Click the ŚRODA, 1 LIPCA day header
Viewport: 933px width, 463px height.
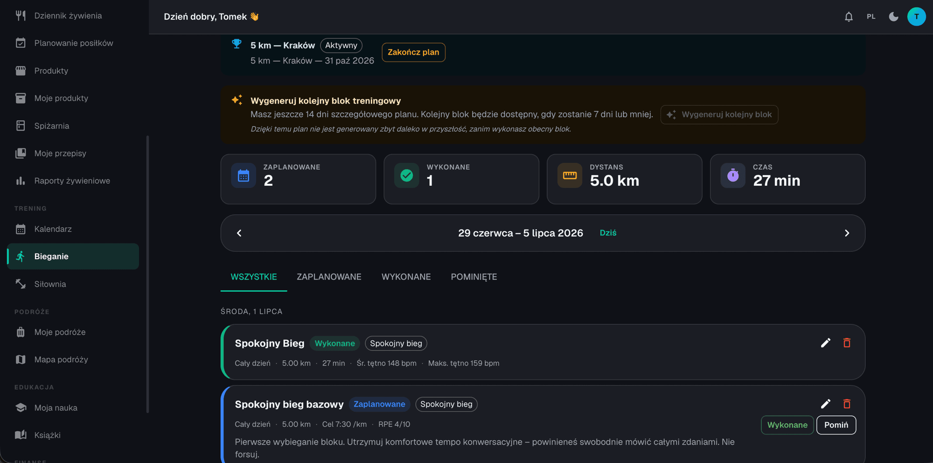tap(251, 311)
